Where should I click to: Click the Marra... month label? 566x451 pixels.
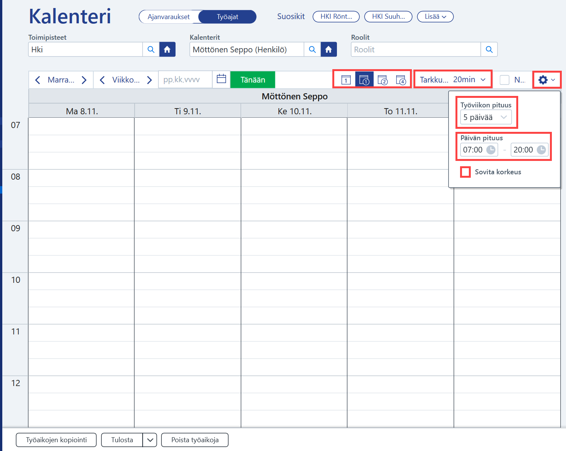pyautogui.click(x=61, y=80)
